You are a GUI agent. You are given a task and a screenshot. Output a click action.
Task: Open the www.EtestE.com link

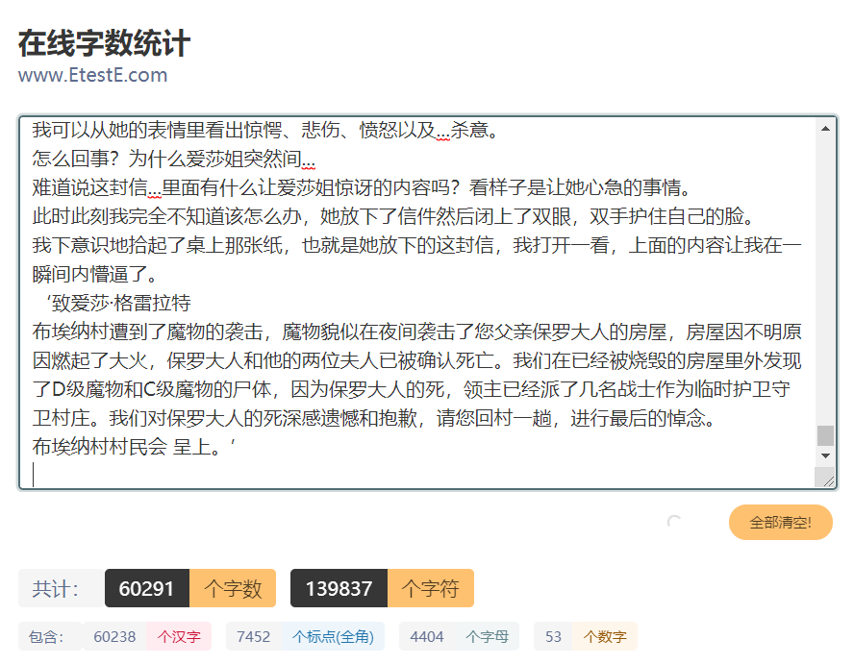(92, 75)
